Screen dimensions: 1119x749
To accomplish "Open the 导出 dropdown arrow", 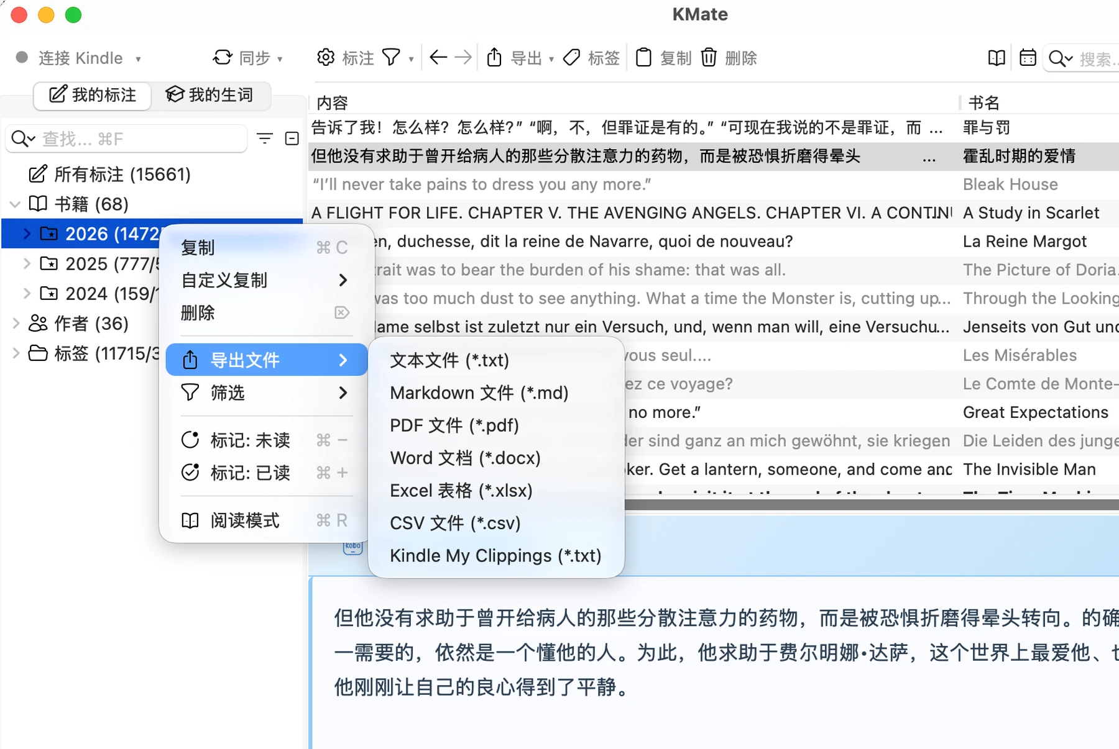I will tap(551, 59).
